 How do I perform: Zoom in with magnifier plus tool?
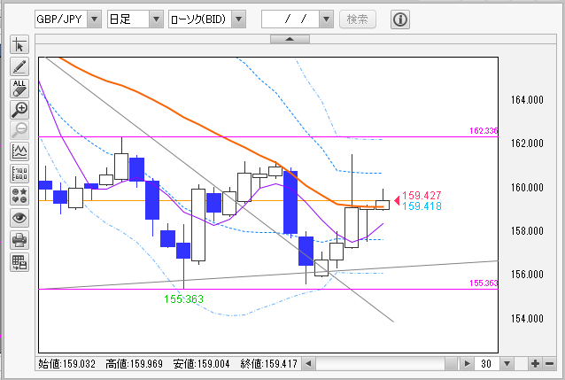point(19,110)
